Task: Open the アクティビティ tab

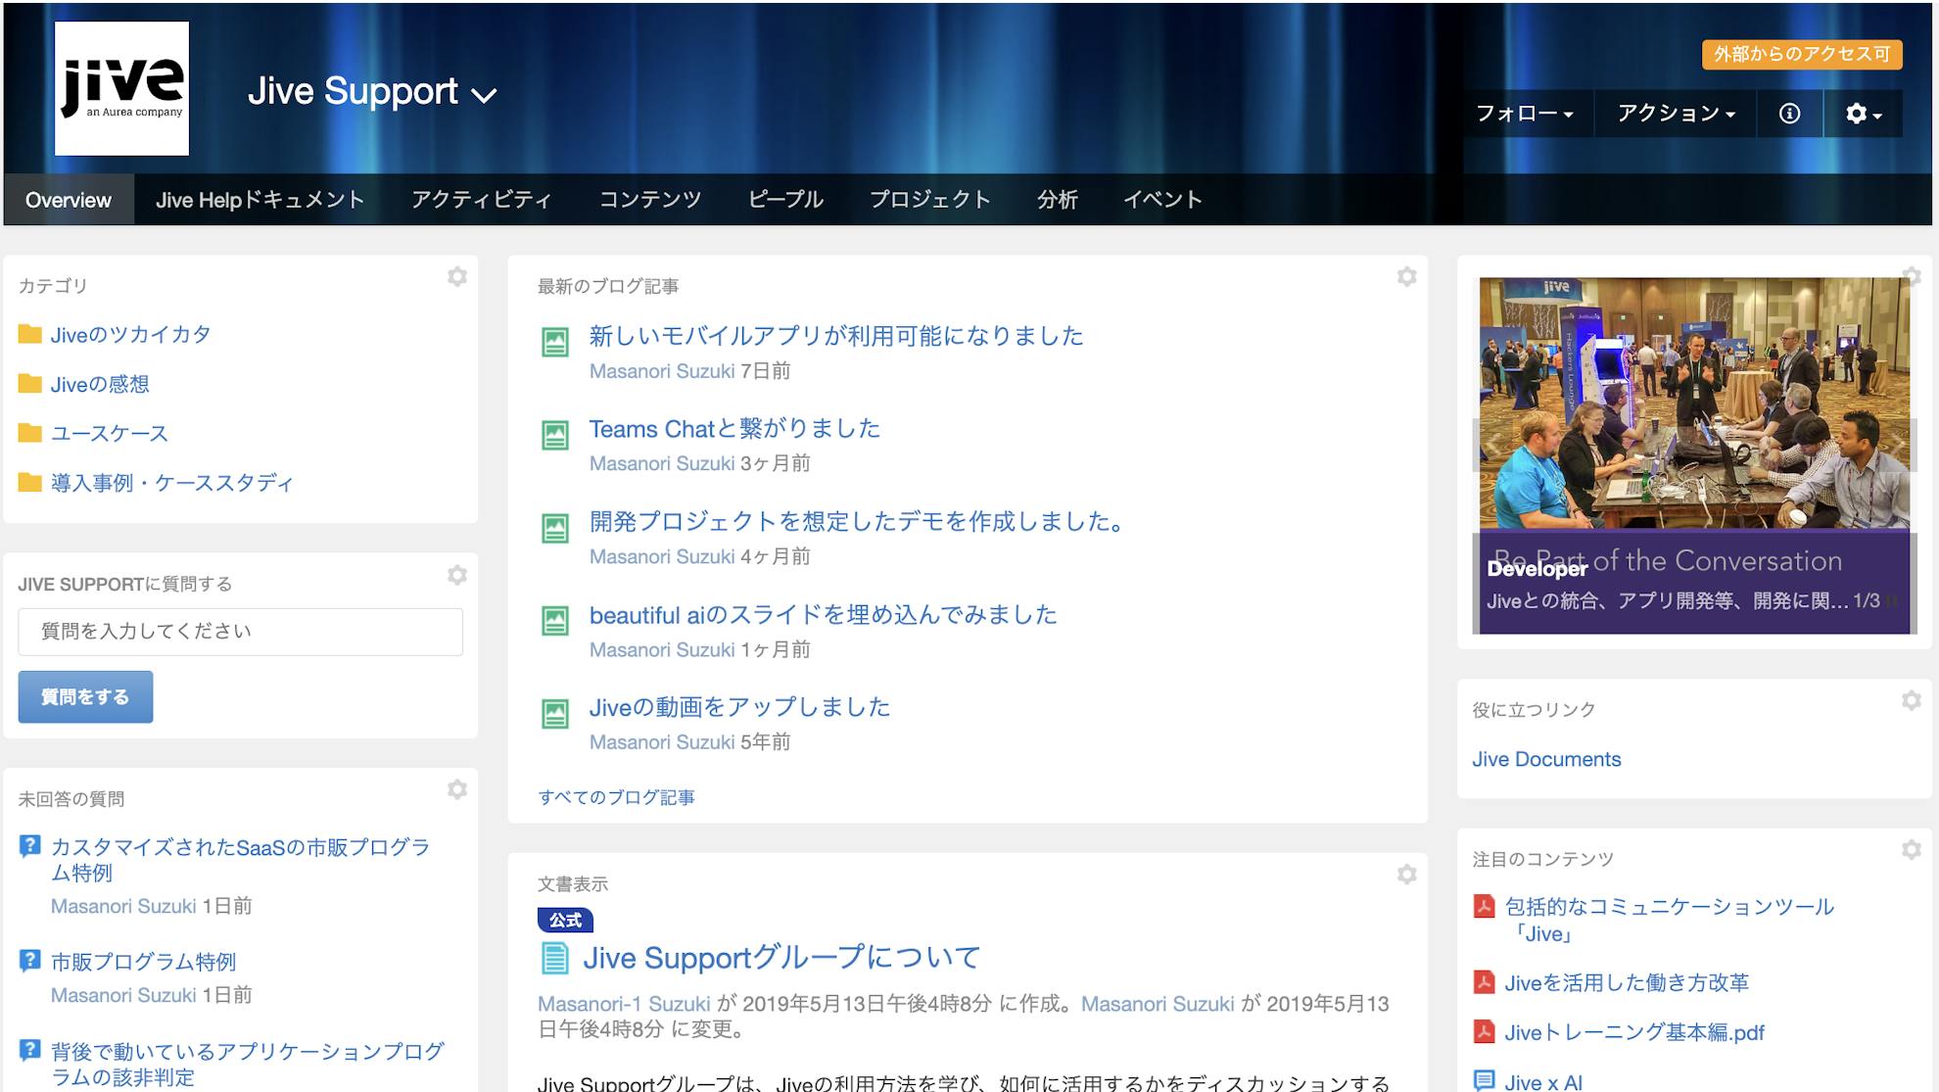Action: pyautogui.click(x=481, y=200)
